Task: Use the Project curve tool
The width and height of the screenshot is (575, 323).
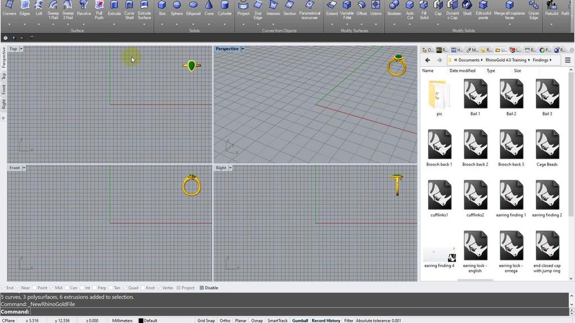Action: coord(243,9)
